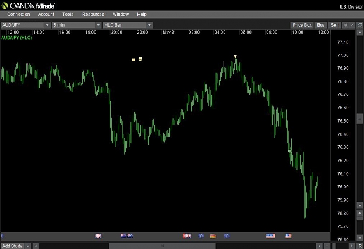Open the arrow next to Add Study
This screenshot has width=364, height=249.
27,246
